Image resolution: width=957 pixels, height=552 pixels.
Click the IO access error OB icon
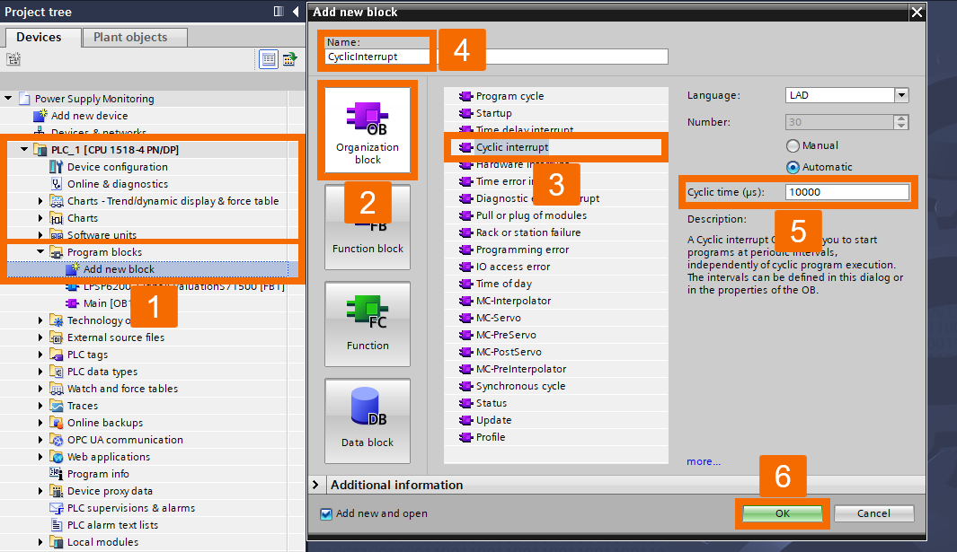click(465, 267)
